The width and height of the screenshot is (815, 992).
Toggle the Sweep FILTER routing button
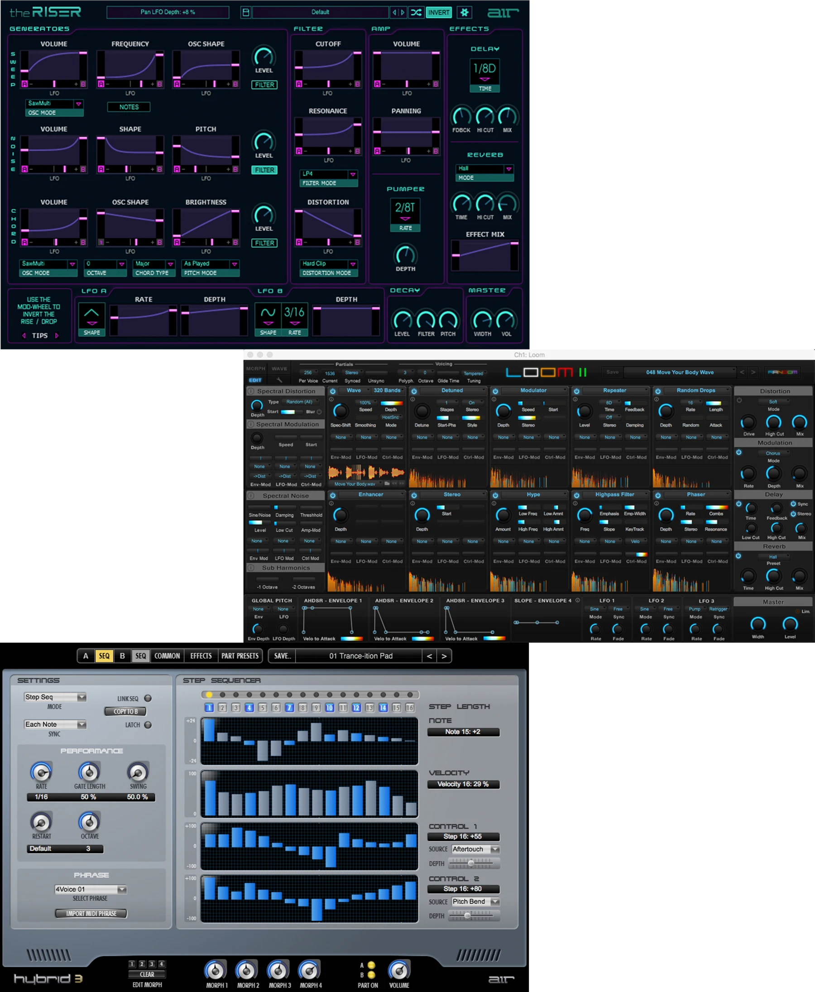click(x=264, y=85)
